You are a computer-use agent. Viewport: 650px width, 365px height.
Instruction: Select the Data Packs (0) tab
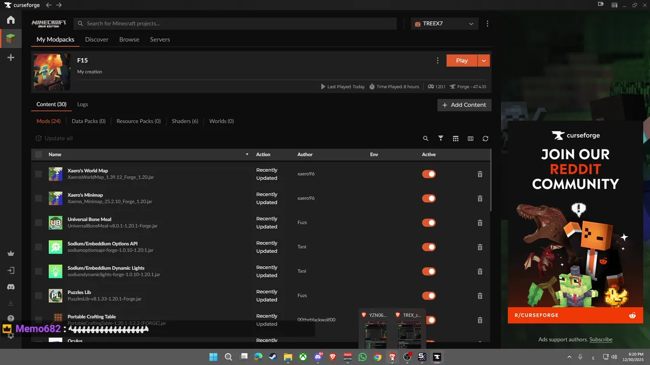click(x=88, y=121)
